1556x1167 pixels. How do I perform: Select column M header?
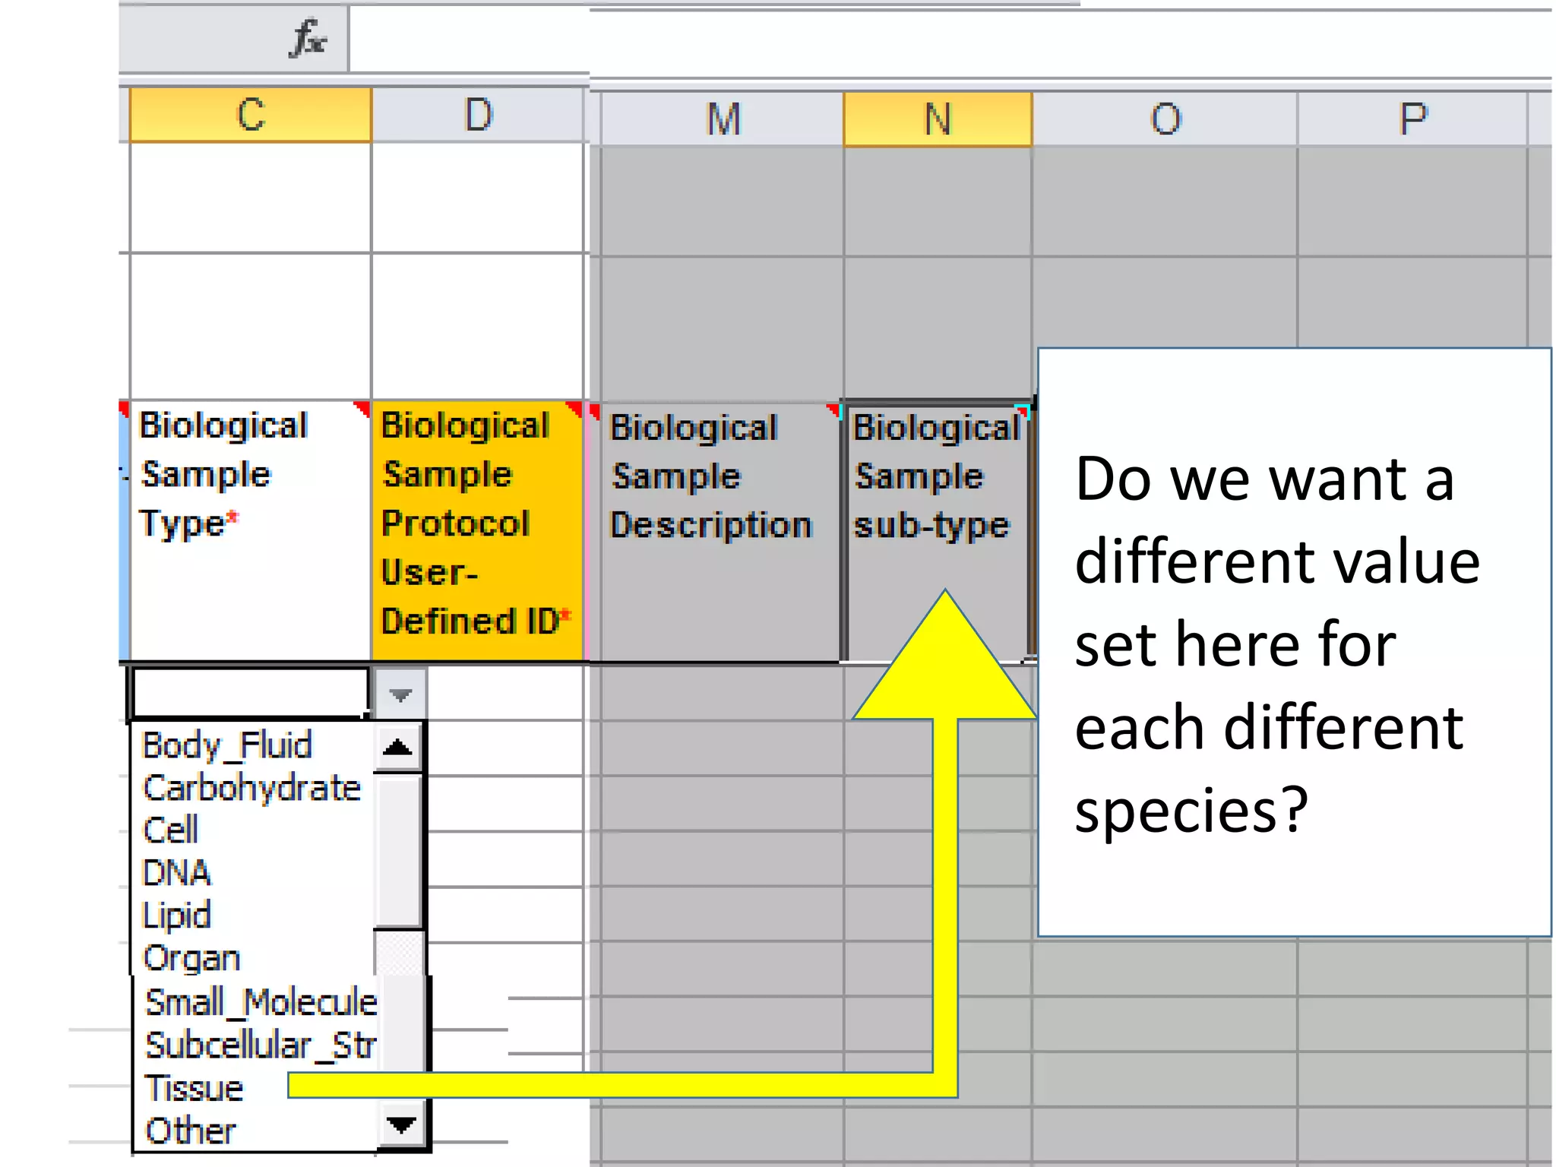(x=722, y=119)
